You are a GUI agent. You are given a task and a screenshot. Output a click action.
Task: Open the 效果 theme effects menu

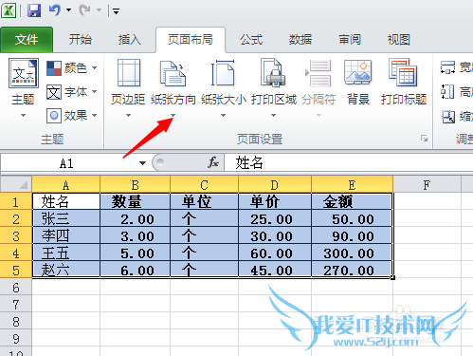(72, 116)
